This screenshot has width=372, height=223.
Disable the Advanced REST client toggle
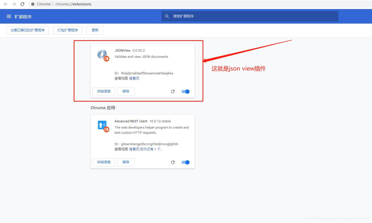[x=186, y=162]
